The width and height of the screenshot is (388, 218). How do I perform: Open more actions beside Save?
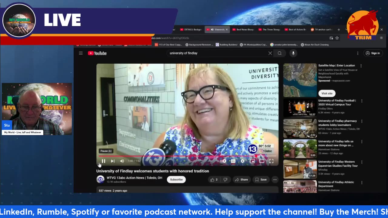click(x=275, y=180)
